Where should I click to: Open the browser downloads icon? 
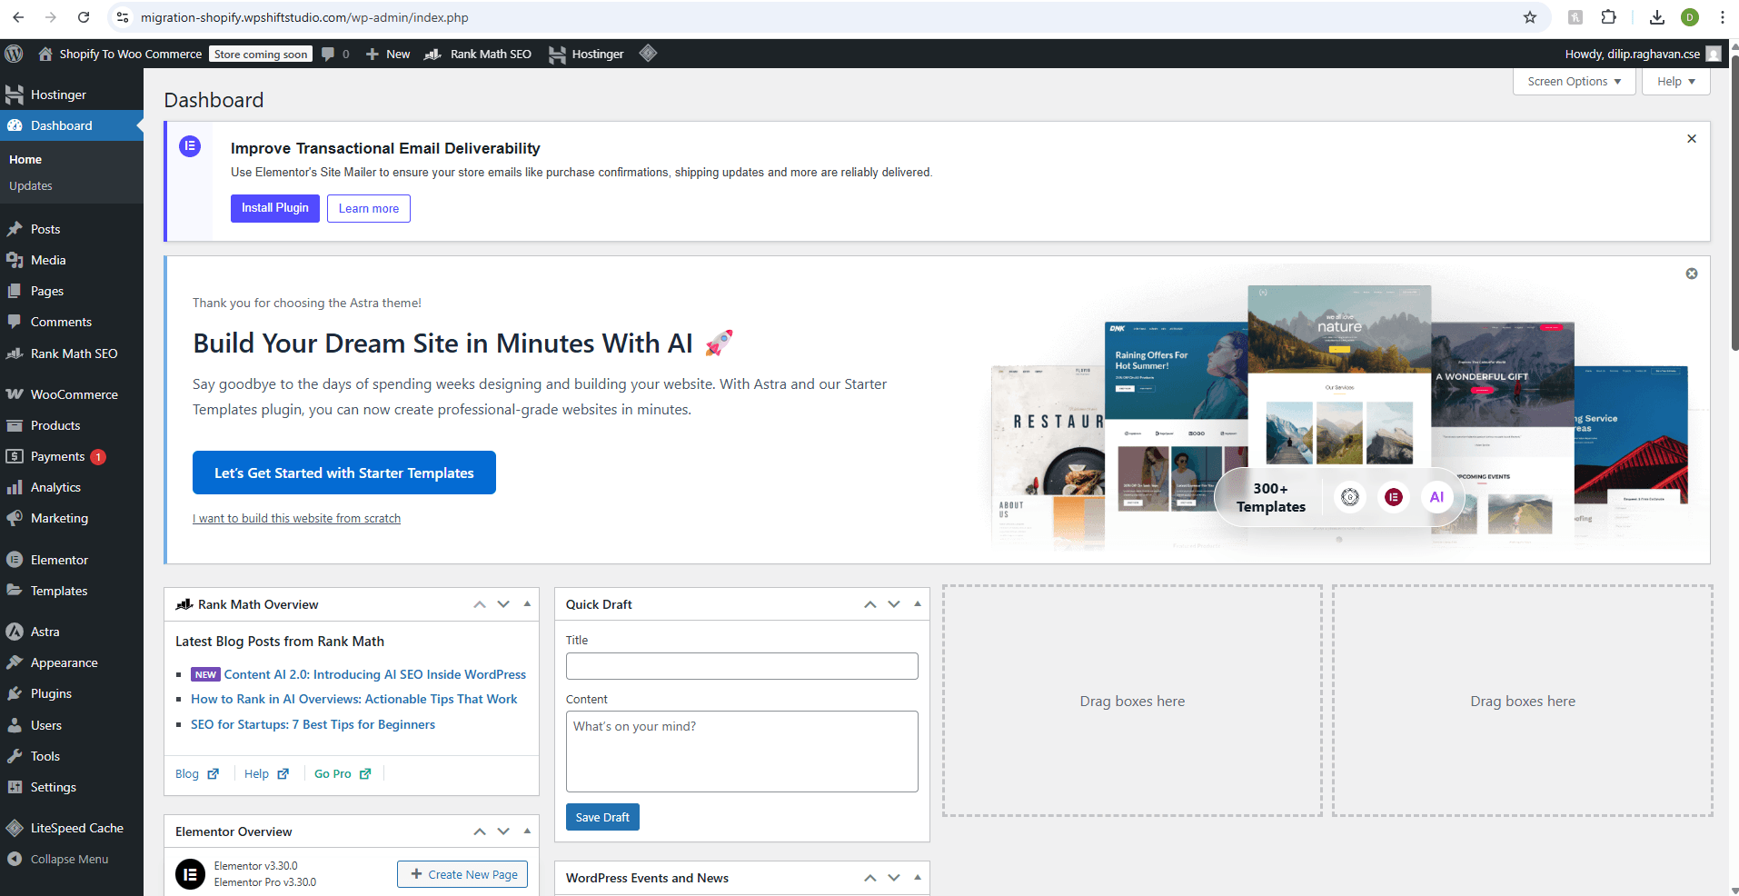pyautogui.click(x=1657, y=17)
